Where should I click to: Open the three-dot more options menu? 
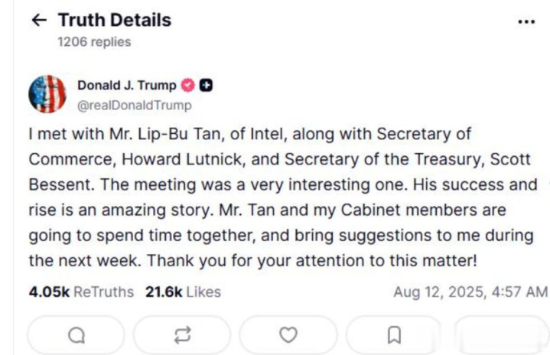[526, 21]
